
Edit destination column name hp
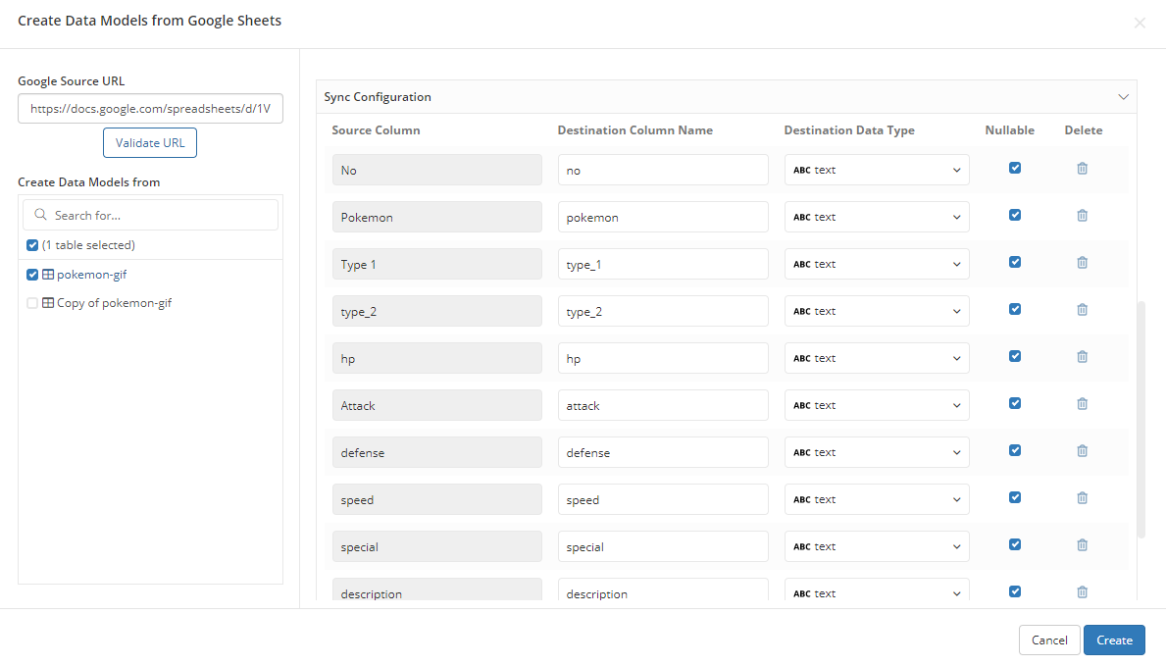(x=663, y=358)
